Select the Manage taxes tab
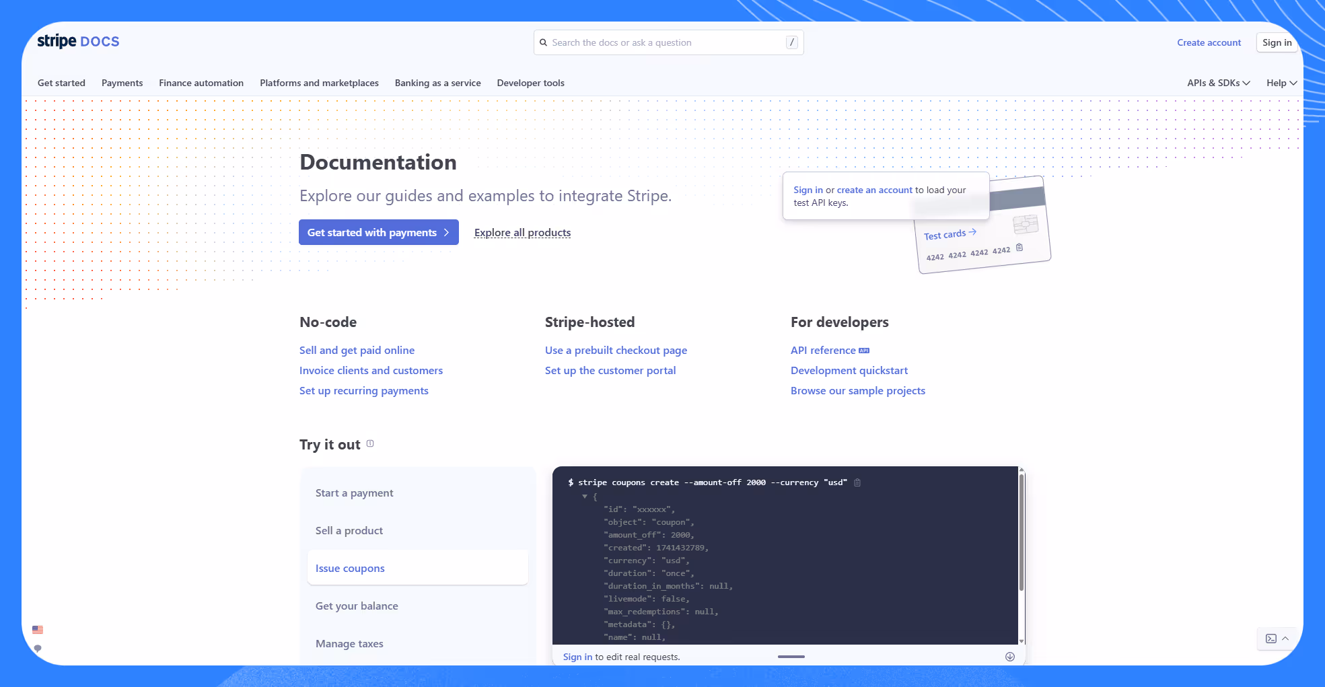Image resolution: width=1325 pixels, height=687 pixels. pos(418,643)
